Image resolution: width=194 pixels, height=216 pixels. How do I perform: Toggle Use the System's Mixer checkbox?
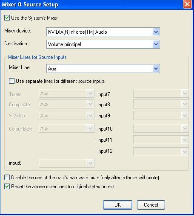tap(7, 18)
